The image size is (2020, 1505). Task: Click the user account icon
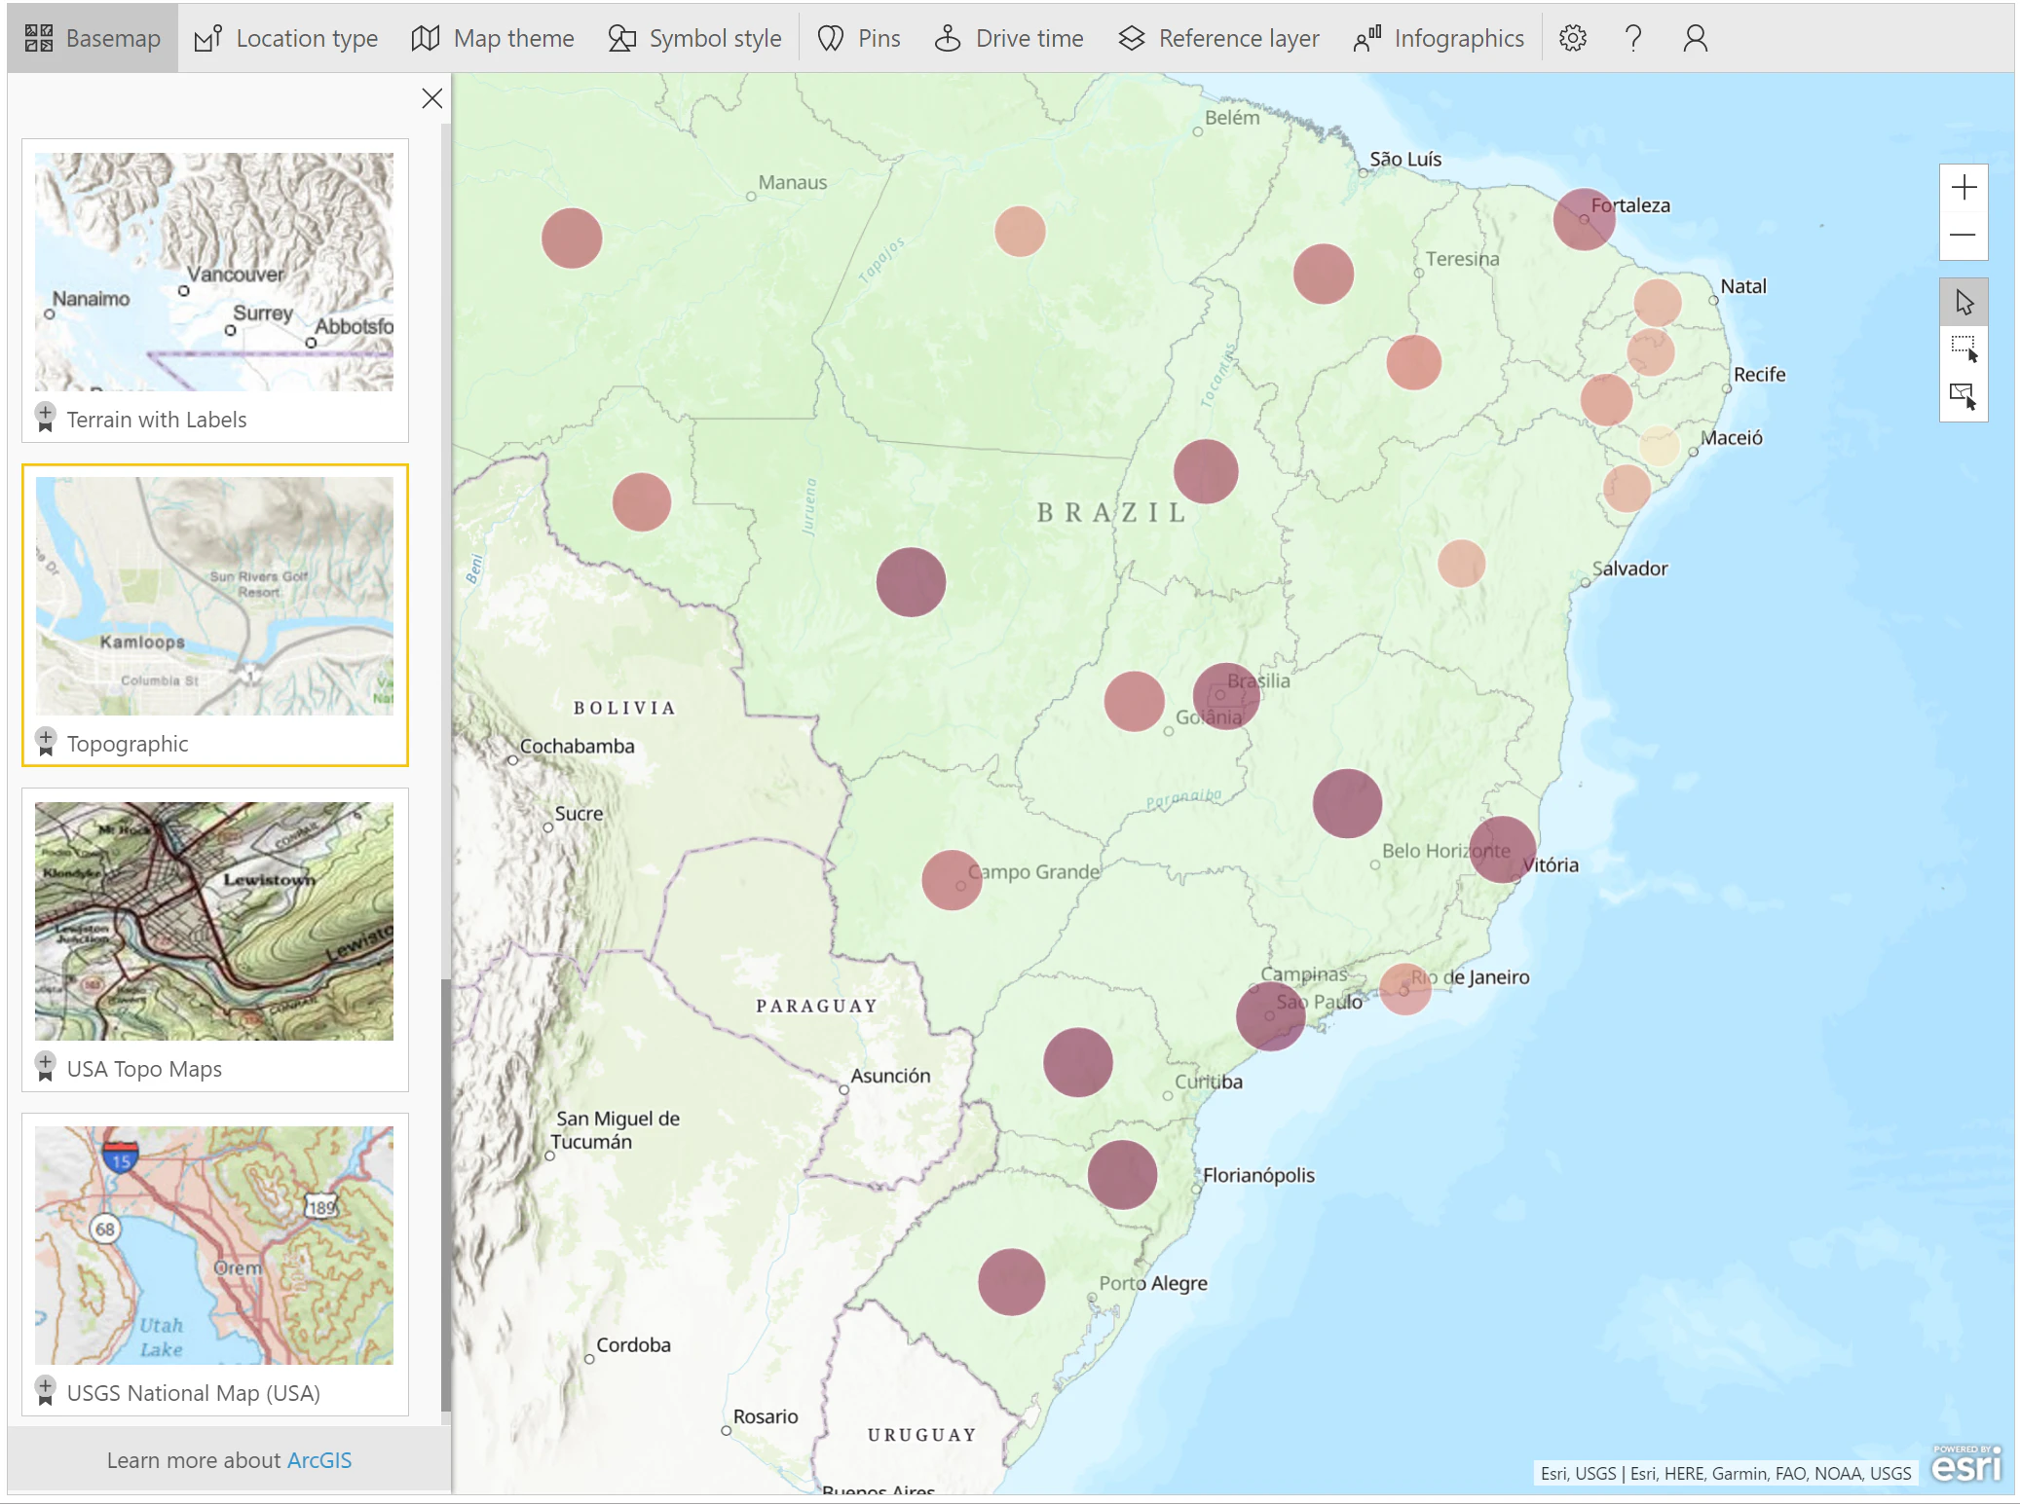click(1695, 38)
